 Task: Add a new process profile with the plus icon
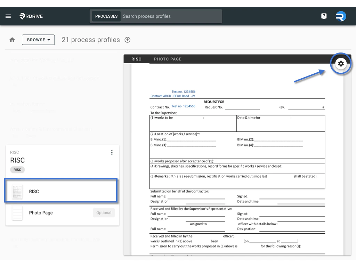point(127,40)
